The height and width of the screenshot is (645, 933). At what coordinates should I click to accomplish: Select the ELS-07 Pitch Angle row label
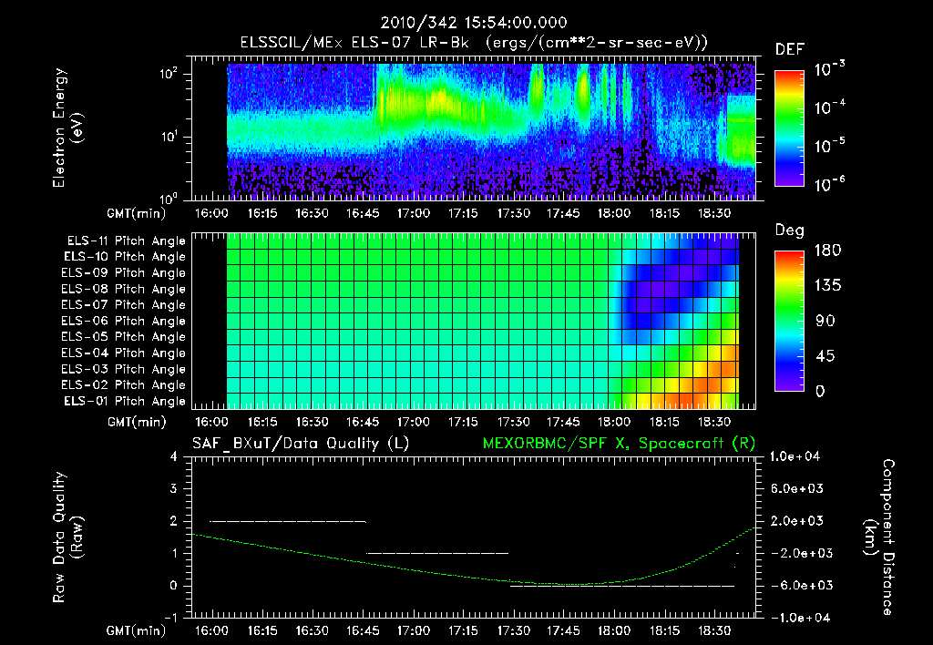[123, 304]
